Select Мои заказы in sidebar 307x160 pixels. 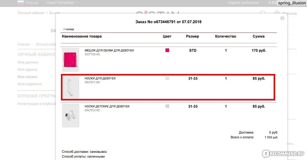27,77
